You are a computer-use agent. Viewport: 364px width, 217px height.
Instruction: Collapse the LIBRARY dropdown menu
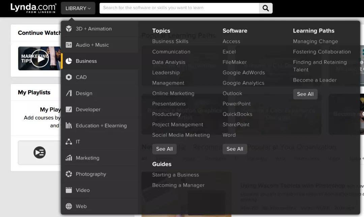(x=78, y=8)
